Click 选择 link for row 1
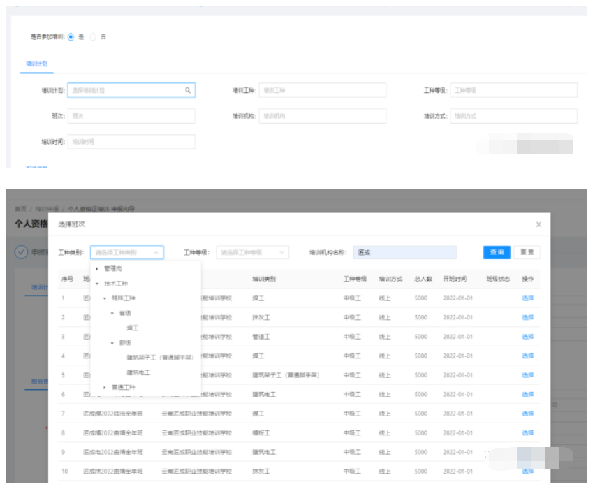Image resolution: width=593 pixels, height=489 pixels. 527,298
